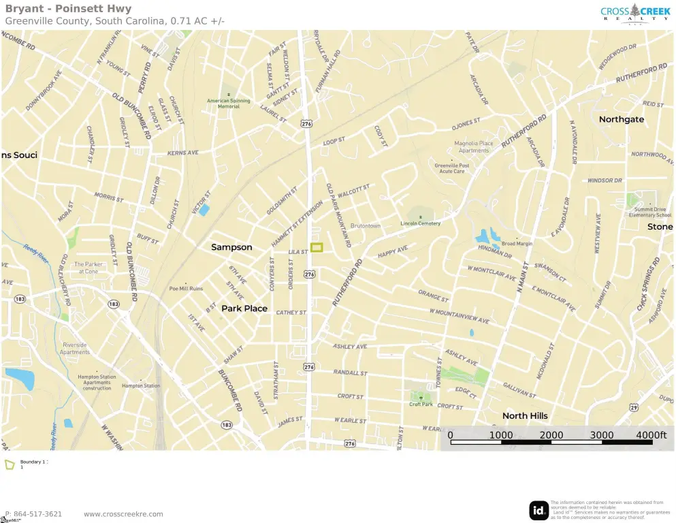Image resolution: width=676 pixels, height=523 pixels.
Task: Select the yellow property boundary marker on the map
Action: tap(317, 248)
